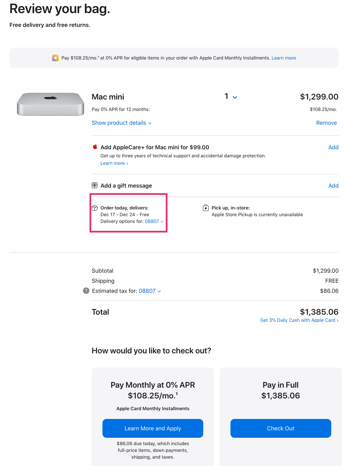Expand Show product details

pyautogui.click(x=122, y=123)
